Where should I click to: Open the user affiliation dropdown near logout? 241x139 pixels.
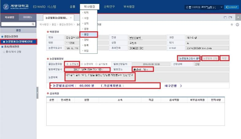pyautogui.click(x=221, y=7)
